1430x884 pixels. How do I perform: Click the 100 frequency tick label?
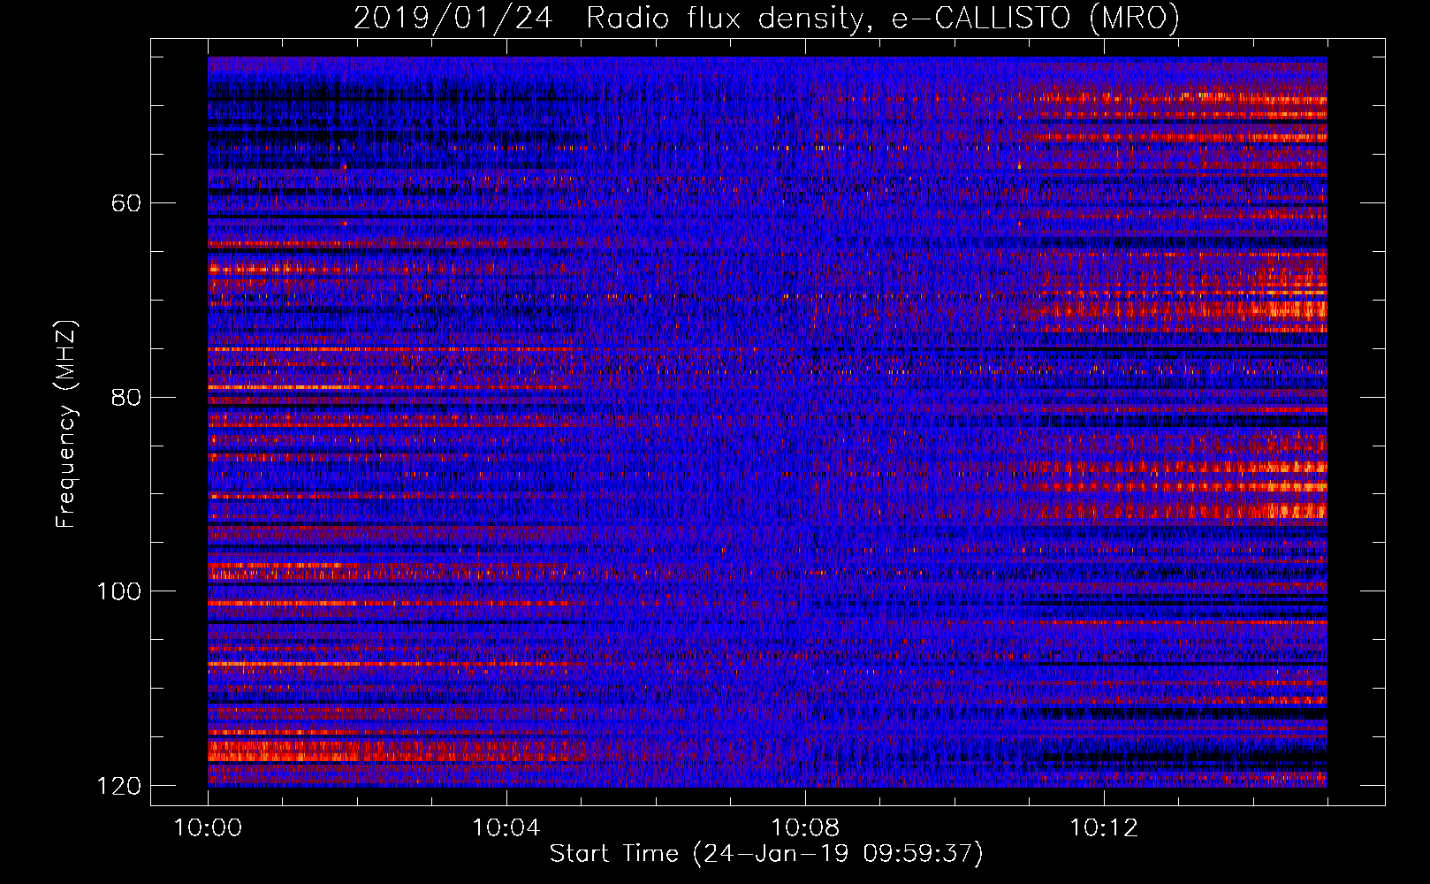coord(118,591)
